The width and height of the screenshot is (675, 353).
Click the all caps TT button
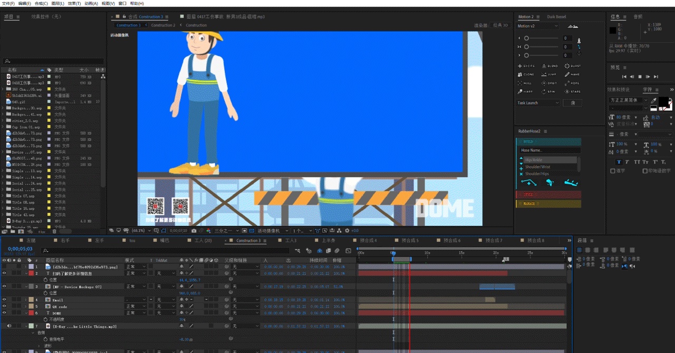pyautogui.click(x=637, y=162)
